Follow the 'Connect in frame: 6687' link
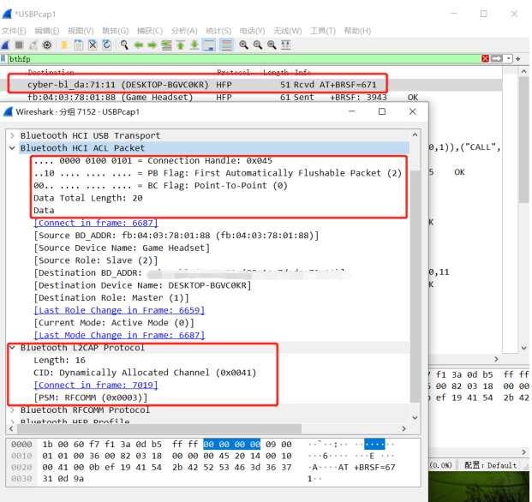This screenshot has height=502, width=532. (x=95, y=223)
